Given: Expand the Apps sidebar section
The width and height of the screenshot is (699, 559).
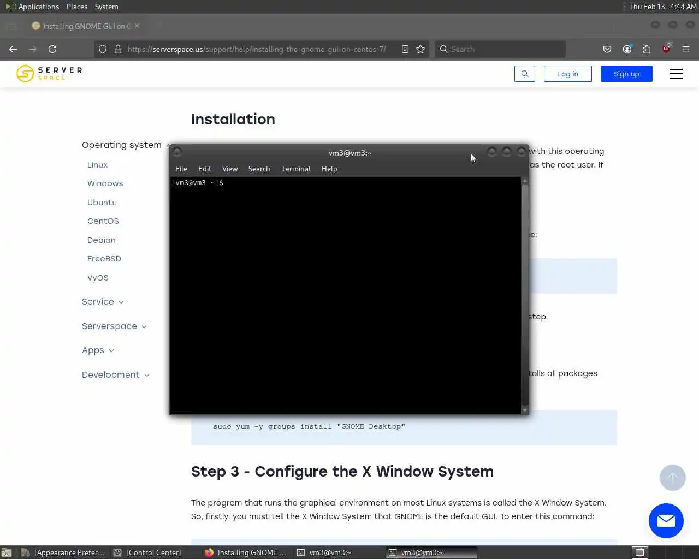Looking at the screenshot, I should coord(98,350).
